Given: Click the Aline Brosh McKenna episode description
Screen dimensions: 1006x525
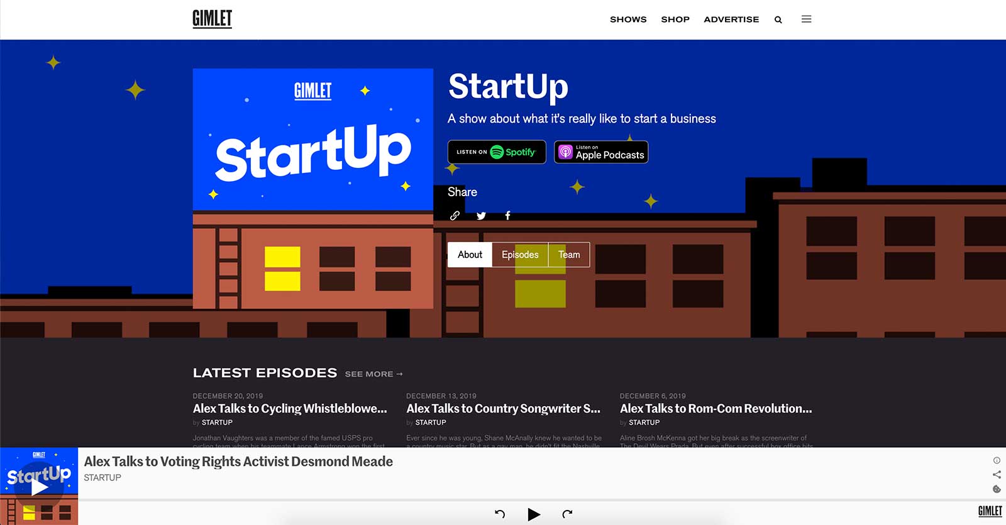Looking at the screenshot, I should tap(716, 441).
